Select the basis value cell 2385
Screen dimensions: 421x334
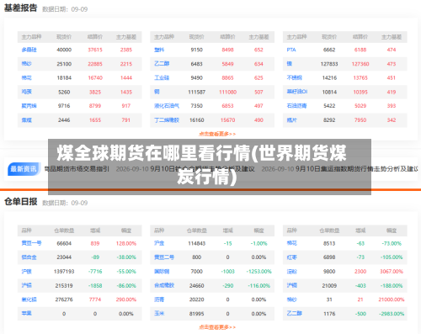coord(126,50)
